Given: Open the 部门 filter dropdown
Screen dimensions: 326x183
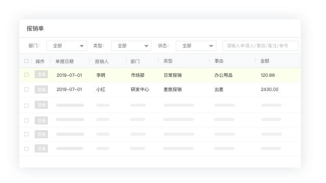Looking at the screenshot, I should pos(67,46).
